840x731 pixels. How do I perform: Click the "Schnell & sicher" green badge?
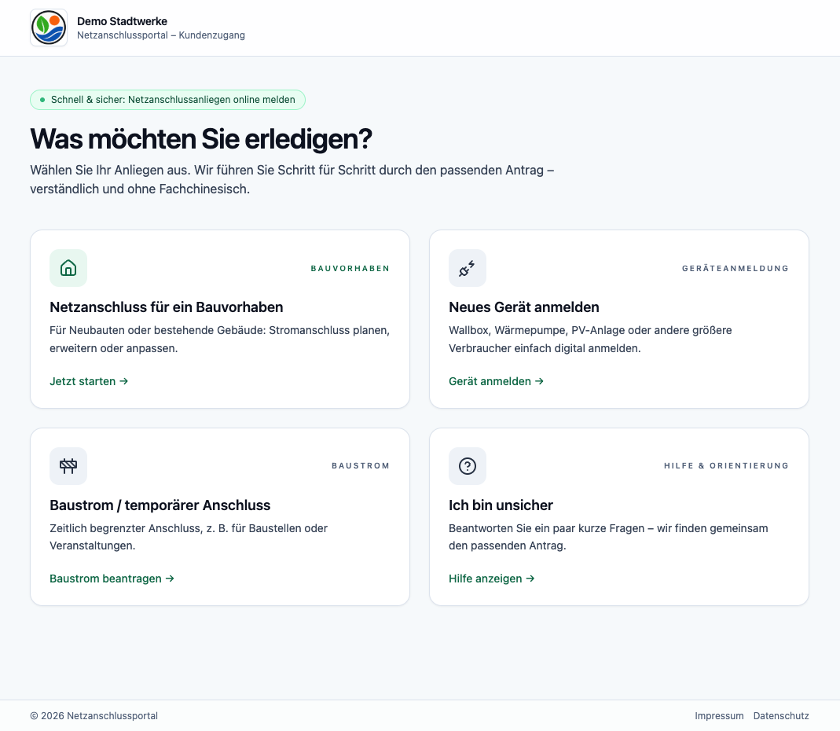click(x=167, y=100)
